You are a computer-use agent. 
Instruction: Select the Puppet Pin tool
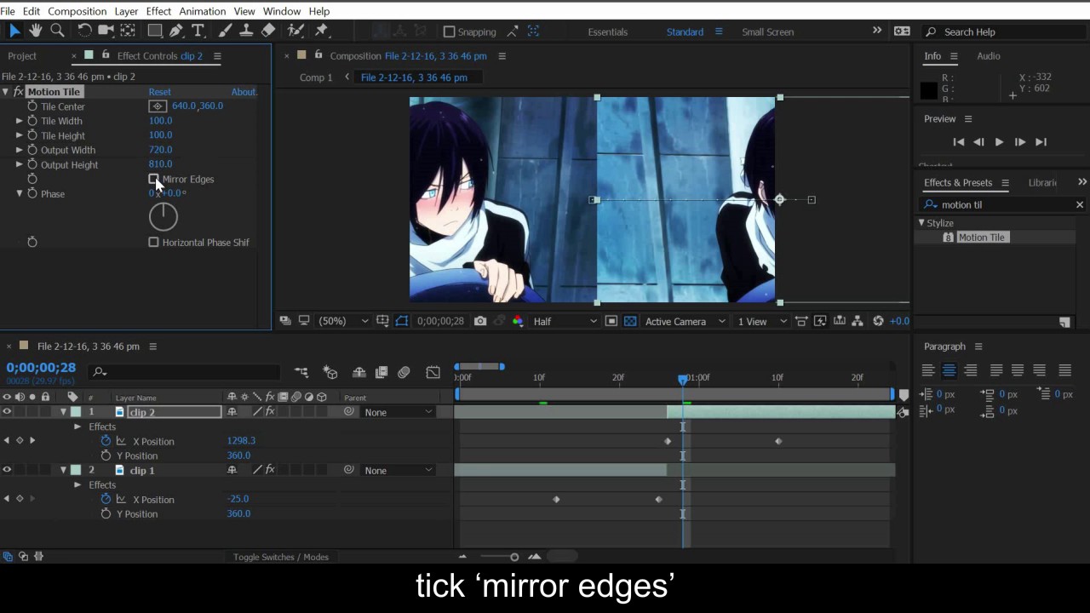[x=322, y=31]
